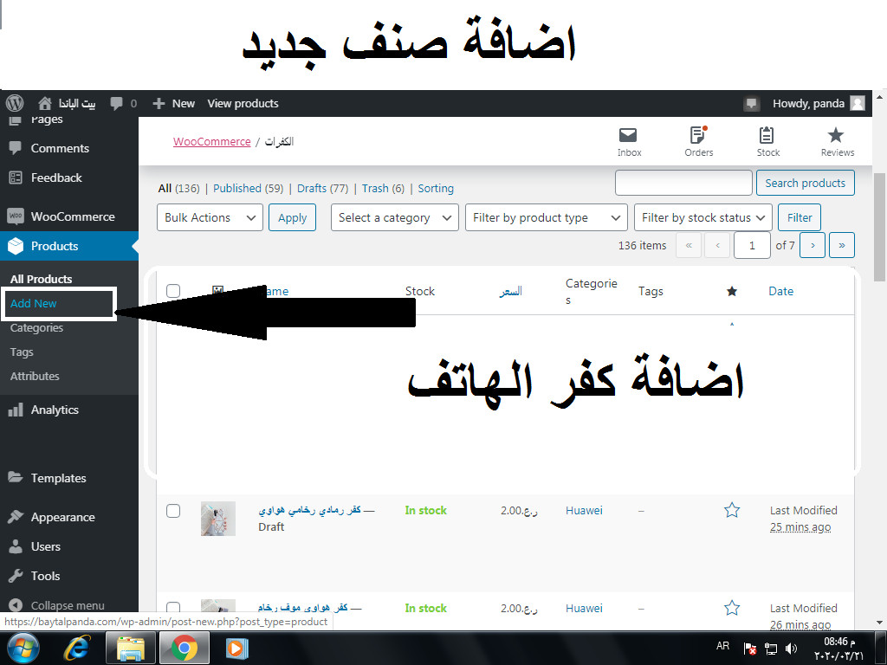The width and height of the screenshot is (887, 665).
Task: Open Templates in the sidebar
Action: tap(58, 478)
